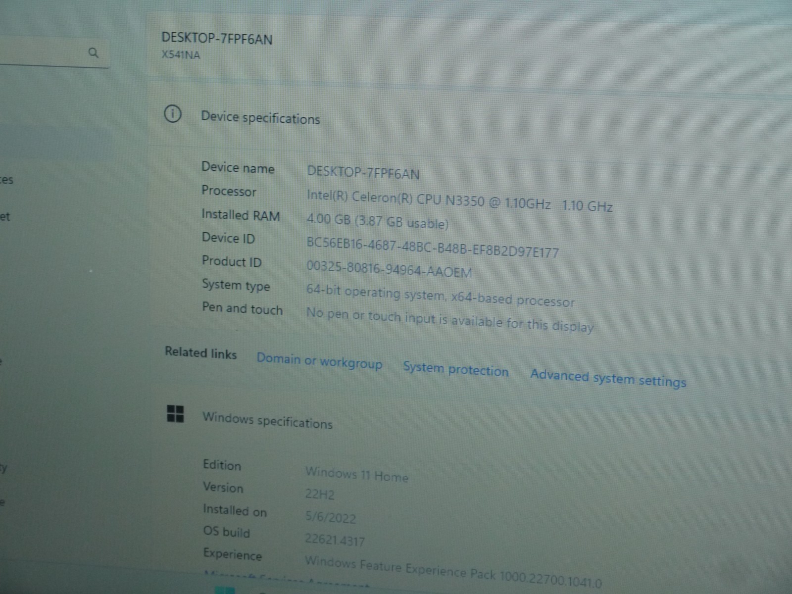Click the Experience label

(x=232, y=554)
